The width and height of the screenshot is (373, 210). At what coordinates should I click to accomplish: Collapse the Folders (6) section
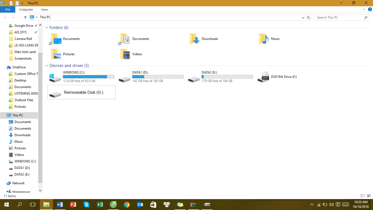(47, 27)
